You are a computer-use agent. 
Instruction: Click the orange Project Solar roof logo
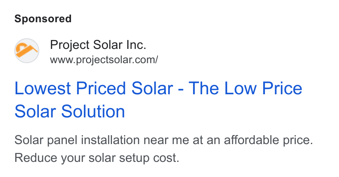[x=27, y=51]
